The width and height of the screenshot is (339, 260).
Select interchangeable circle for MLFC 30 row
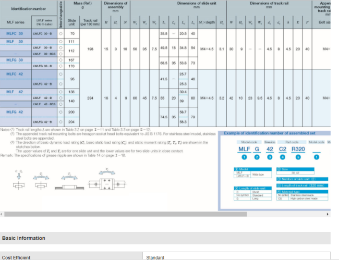pyautogui.click(x=61, y=33)
